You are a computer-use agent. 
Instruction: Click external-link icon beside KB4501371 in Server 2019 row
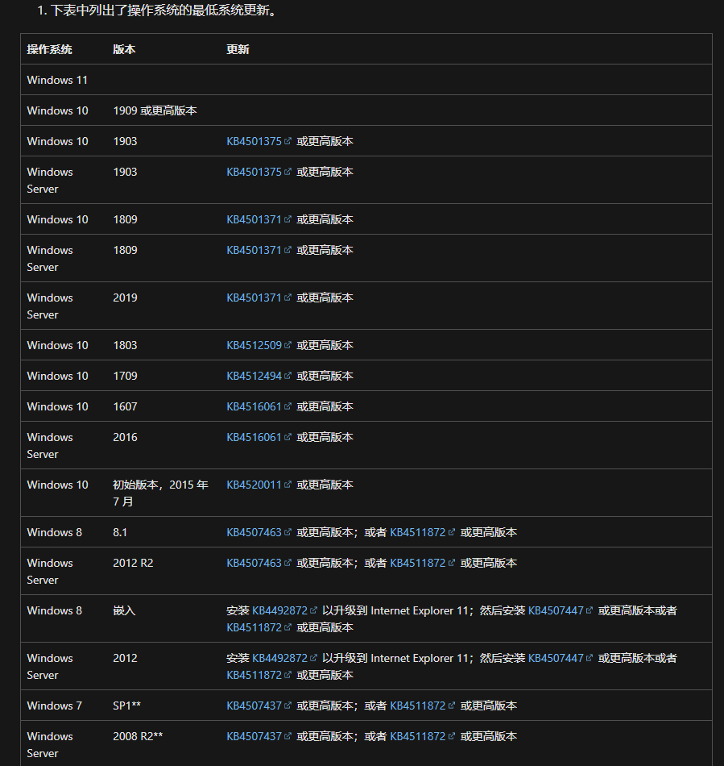click(288, 297)
